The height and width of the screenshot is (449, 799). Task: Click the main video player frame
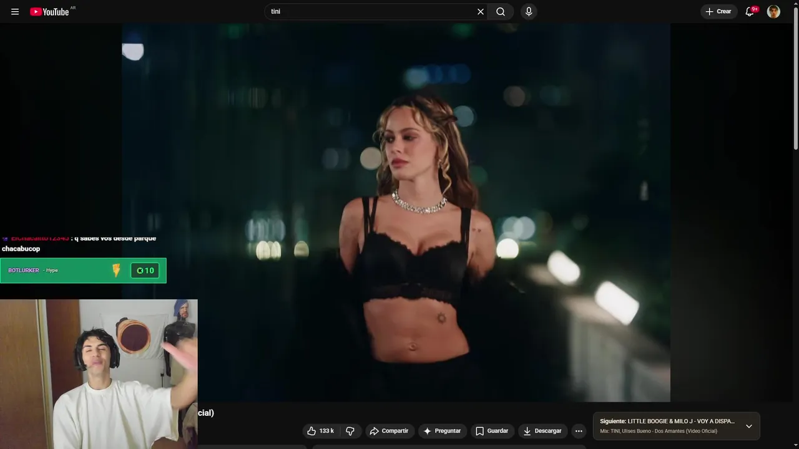(x=396, y=213)
